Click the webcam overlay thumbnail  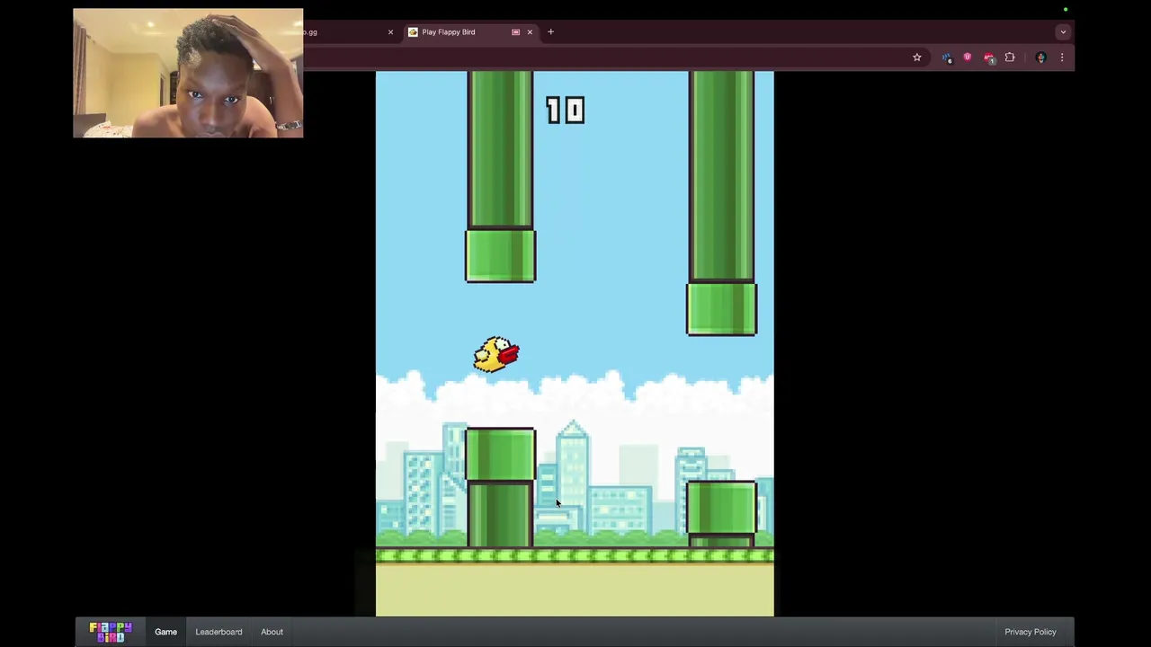(188, 73)
